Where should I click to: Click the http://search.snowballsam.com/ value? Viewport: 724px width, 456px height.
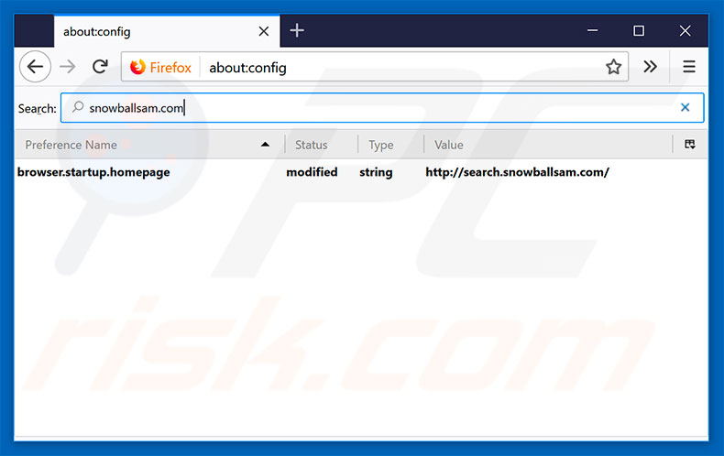[x=517, y=172]
